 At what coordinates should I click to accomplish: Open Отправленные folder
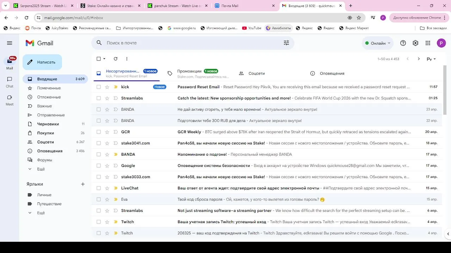(x=55, y=115)
